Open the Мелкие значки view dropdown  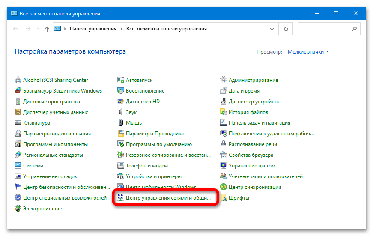(308, 52)
